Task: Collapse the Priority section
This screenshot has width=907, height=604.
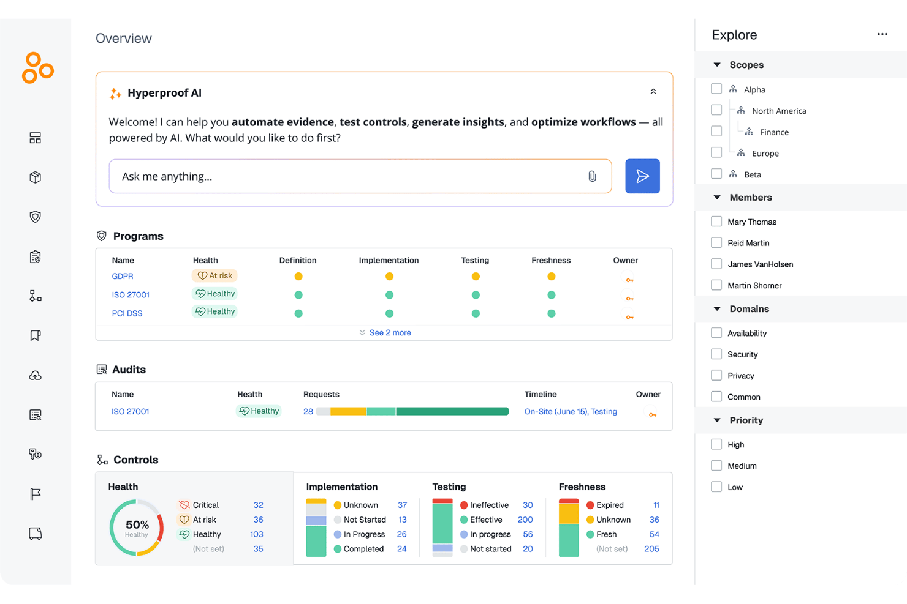Action: [x=717, y=420]
